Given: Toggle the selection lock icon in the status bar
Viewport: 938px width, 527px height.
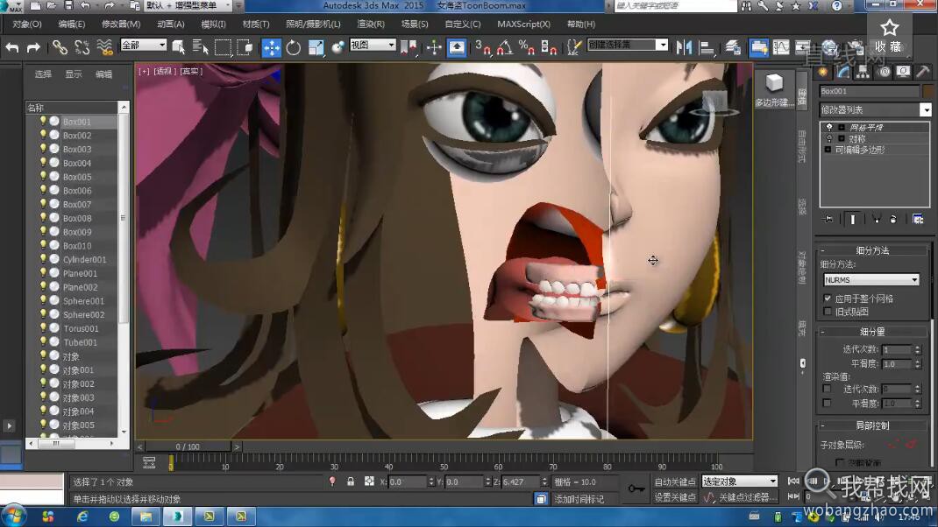Looking at the screenshot, I should (351, 481).
